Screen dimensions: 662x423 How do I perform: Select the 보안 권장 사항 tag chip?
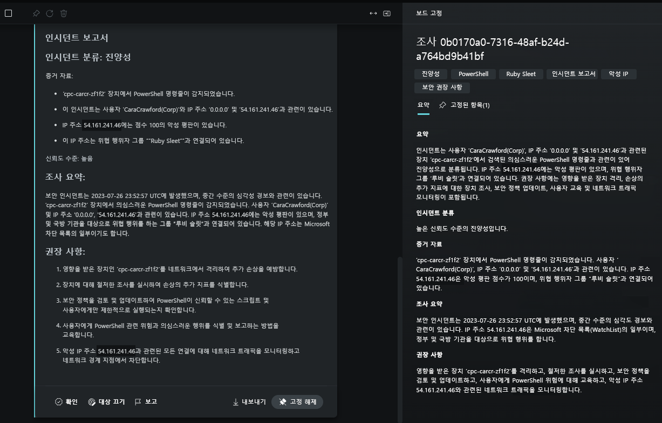(x=442, y=87)
